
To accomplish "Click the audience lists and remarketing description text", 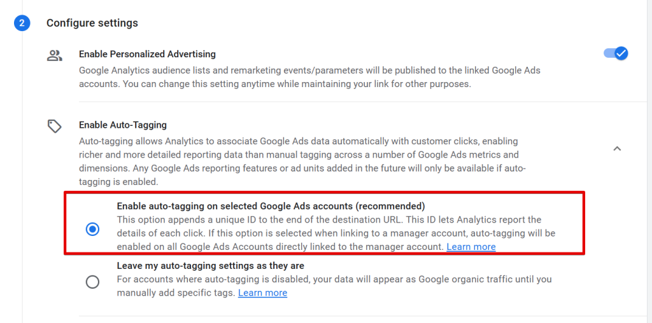I will (310, 77).
